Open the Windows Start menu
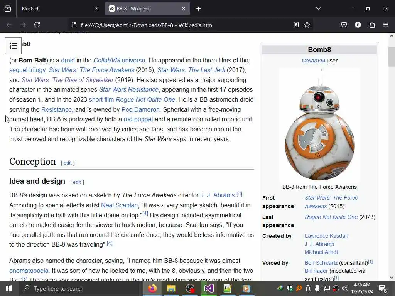 coord(9,288)
